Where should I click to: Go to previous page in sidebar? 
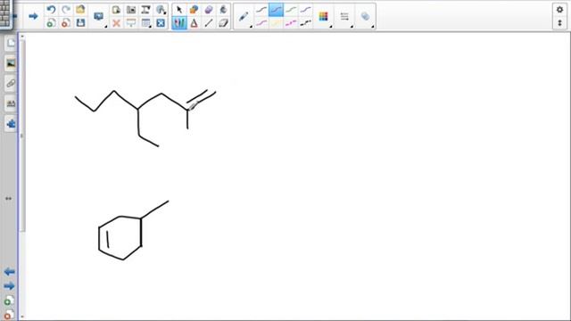coord(10,271)
